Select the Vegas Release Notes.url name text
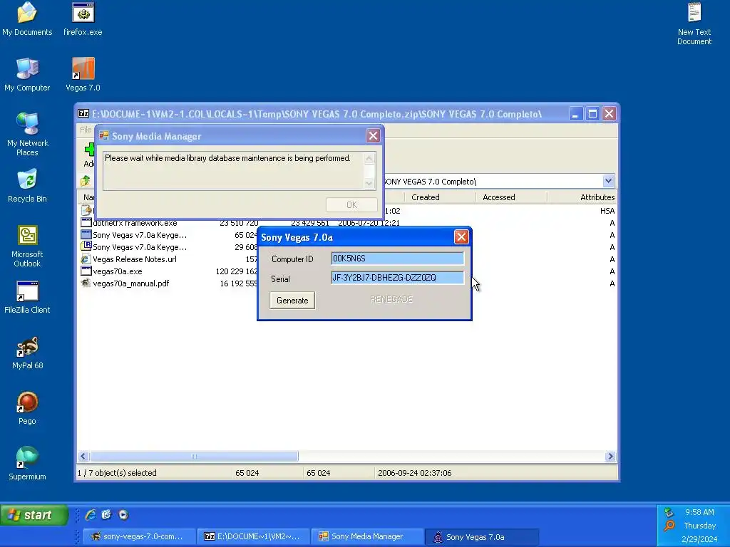Screen dimensions: 730x547 pos(135,259)
